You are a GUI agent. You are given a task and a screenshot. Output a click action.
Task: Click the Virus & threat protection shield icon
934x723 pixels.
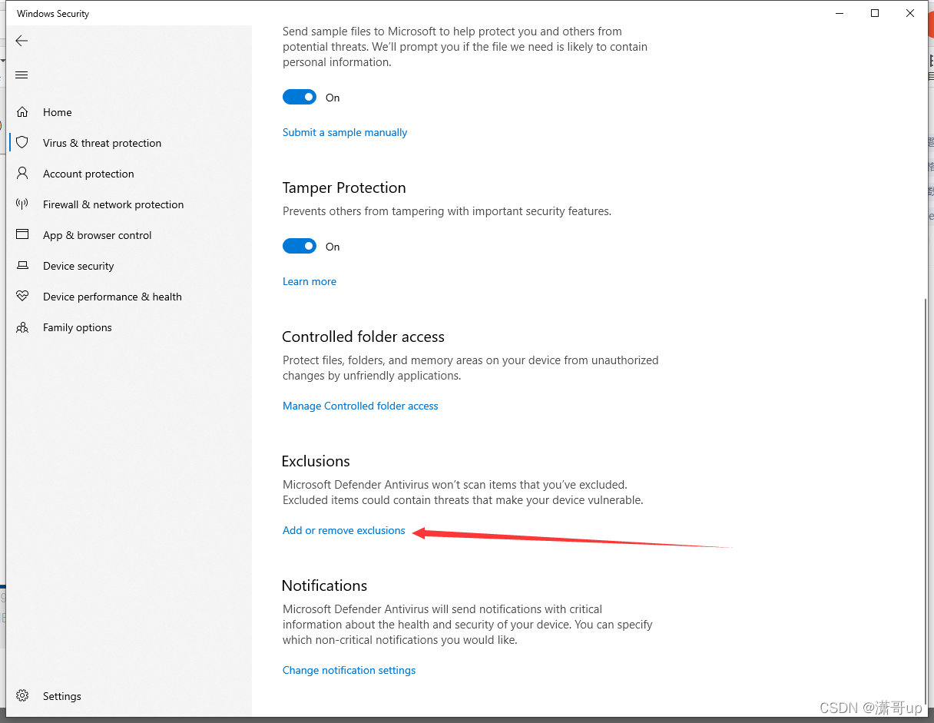click(x=22, y=143)
